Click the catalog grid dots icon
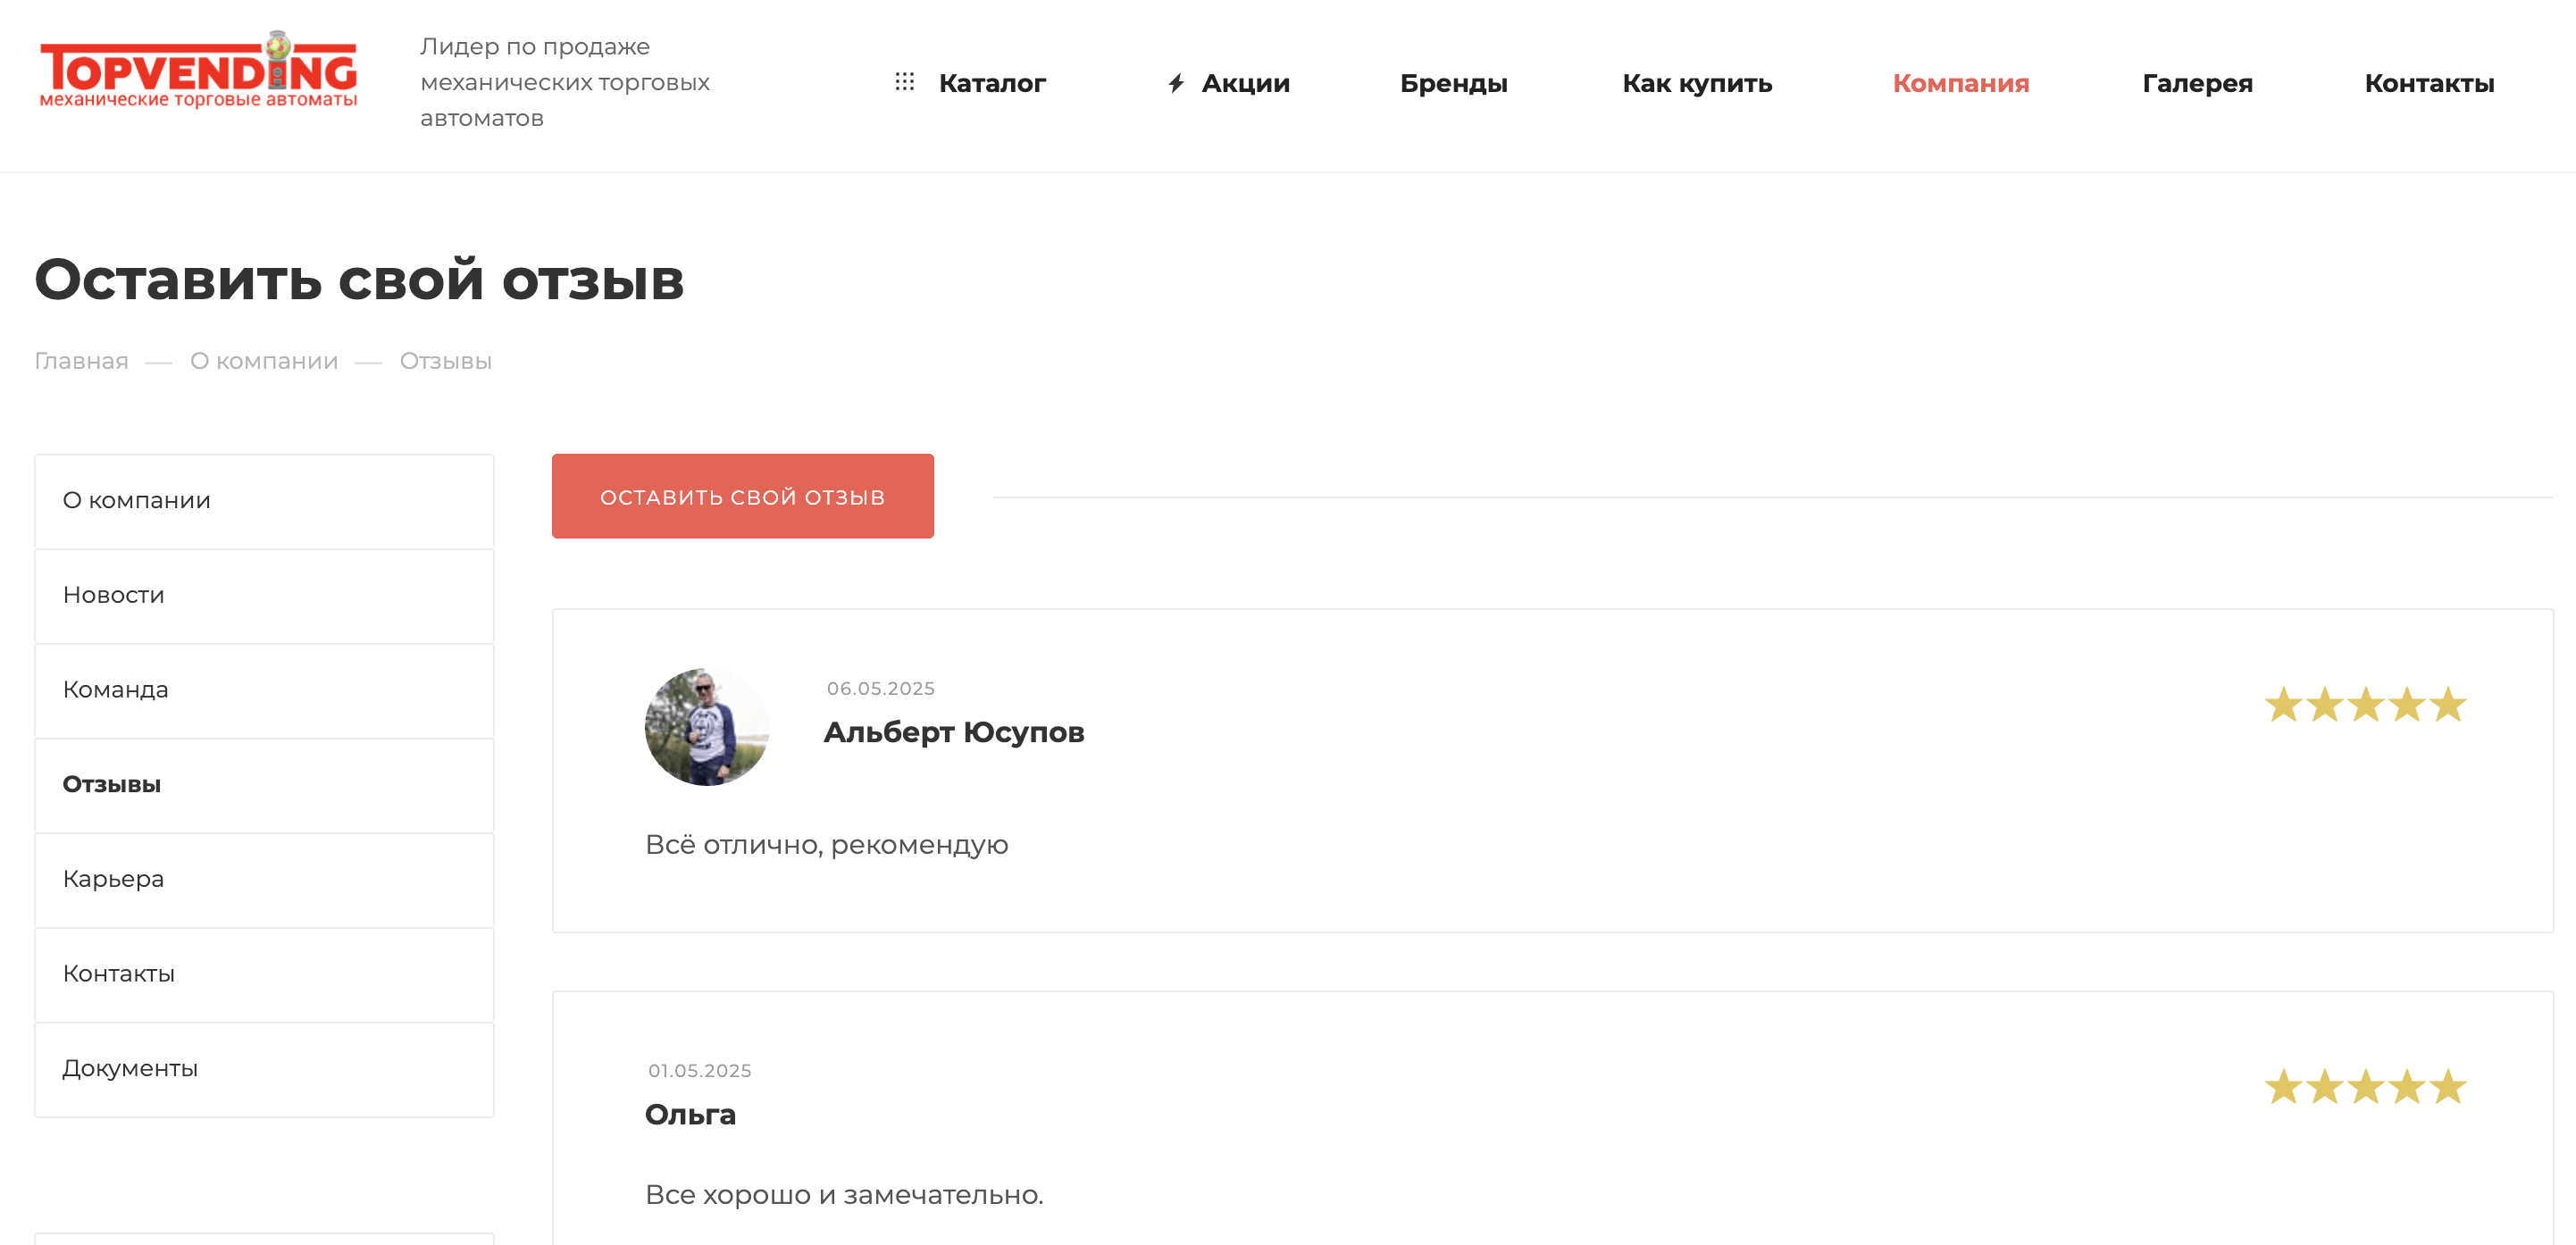2576x1245 pixels. point(904,82)
